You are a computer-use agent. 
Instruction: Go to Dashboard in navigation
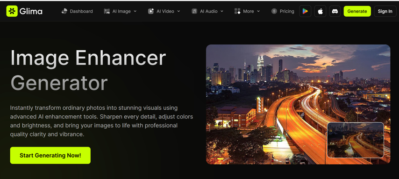81,11
